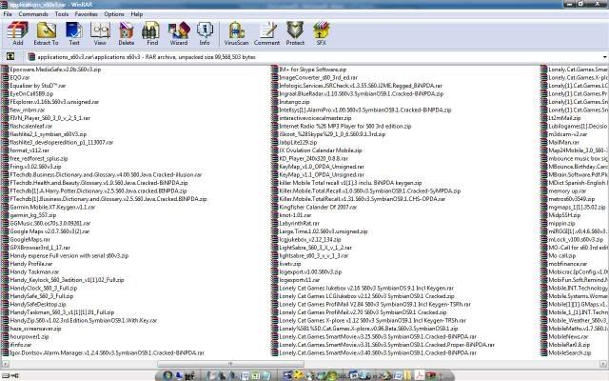Select logexport11.rar
This screenshot has height=381, width=609.
coord(299,280)
